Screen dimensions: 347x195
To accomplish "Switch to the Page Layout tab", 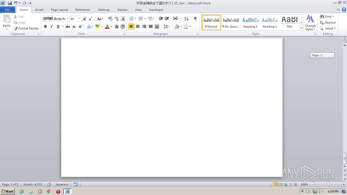I will 59,9.
